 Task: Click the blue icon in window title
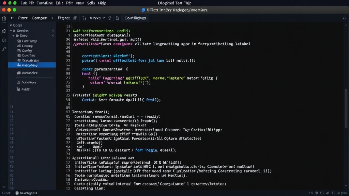(143, 10)
